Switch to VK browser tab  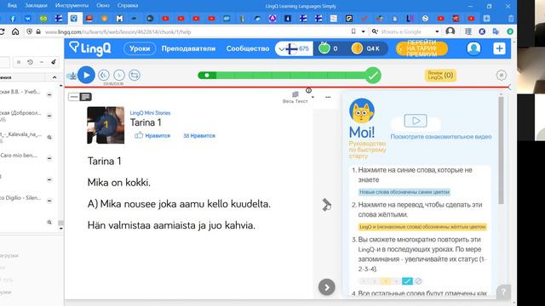point(28,19)
